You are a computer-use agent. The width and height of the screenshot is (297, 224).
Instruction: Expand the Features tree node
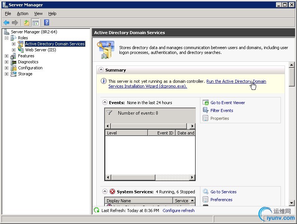coord(6,56)
